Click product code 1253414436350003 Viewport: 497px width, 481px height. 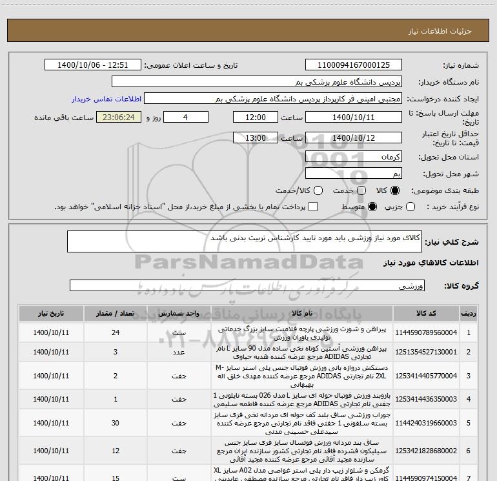426,399
